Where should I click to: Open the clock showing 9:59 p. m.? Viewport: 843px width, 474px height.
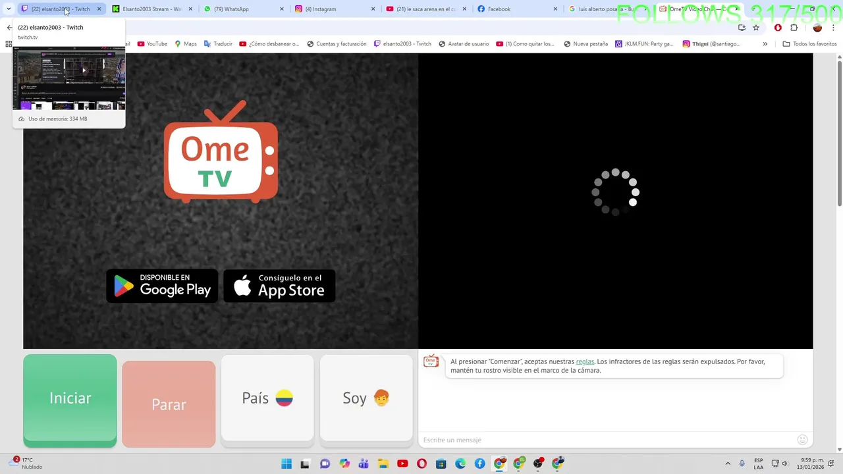pyautogui.click(x=812, y=463)
